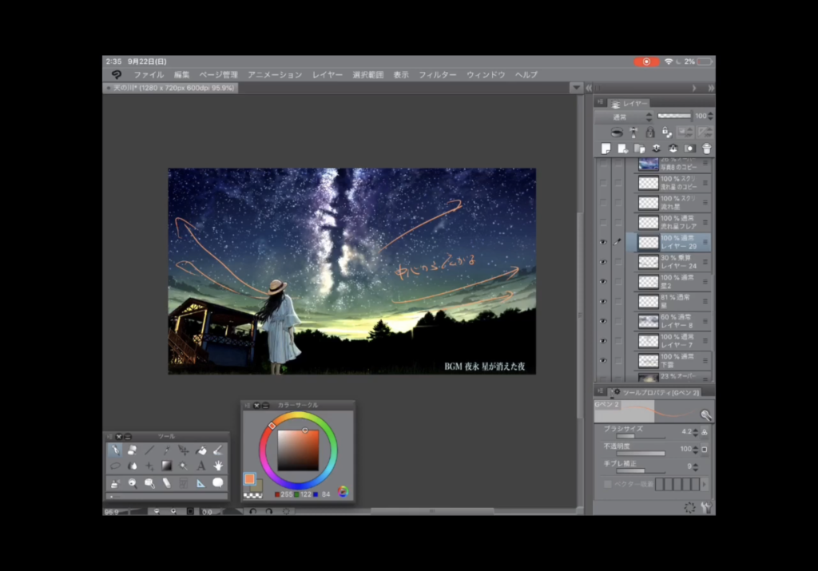
Task: Select the Pen tool in tool palette
Action: coord(115,450)
